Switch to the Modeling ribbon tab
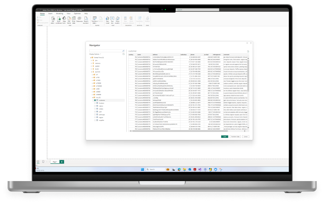The width and height of the screenshot is (324, 204). pyautogui.click(x=59, y=13)
